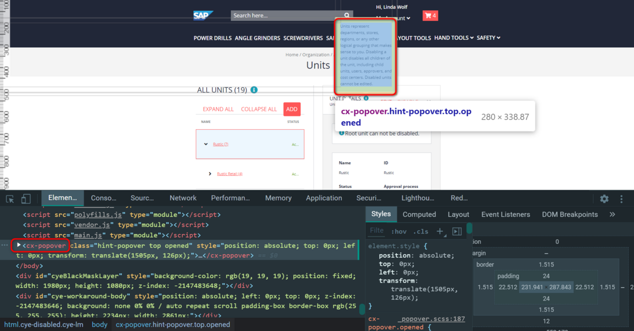Open the Rustic (7) unit link
The width and height of the screenshot is (634, 331).
click(x=221, y=144)
